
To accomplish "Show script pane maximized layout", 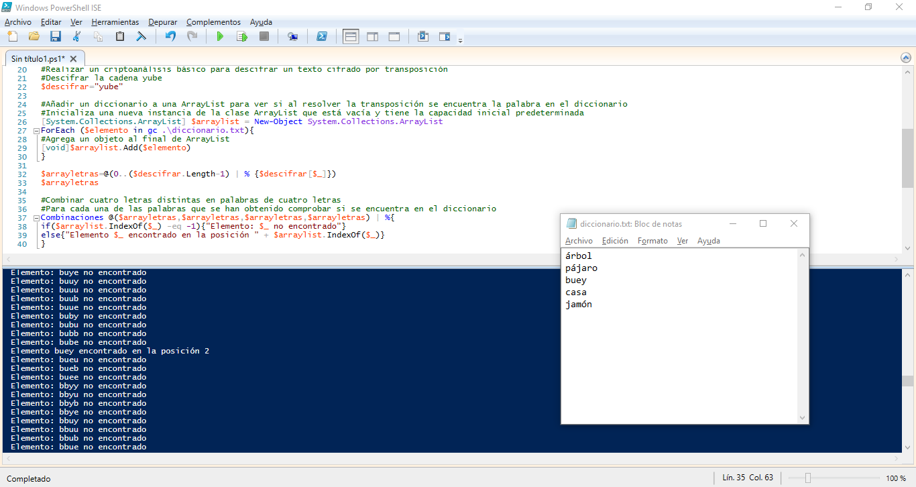I will [x=394, y=36].
